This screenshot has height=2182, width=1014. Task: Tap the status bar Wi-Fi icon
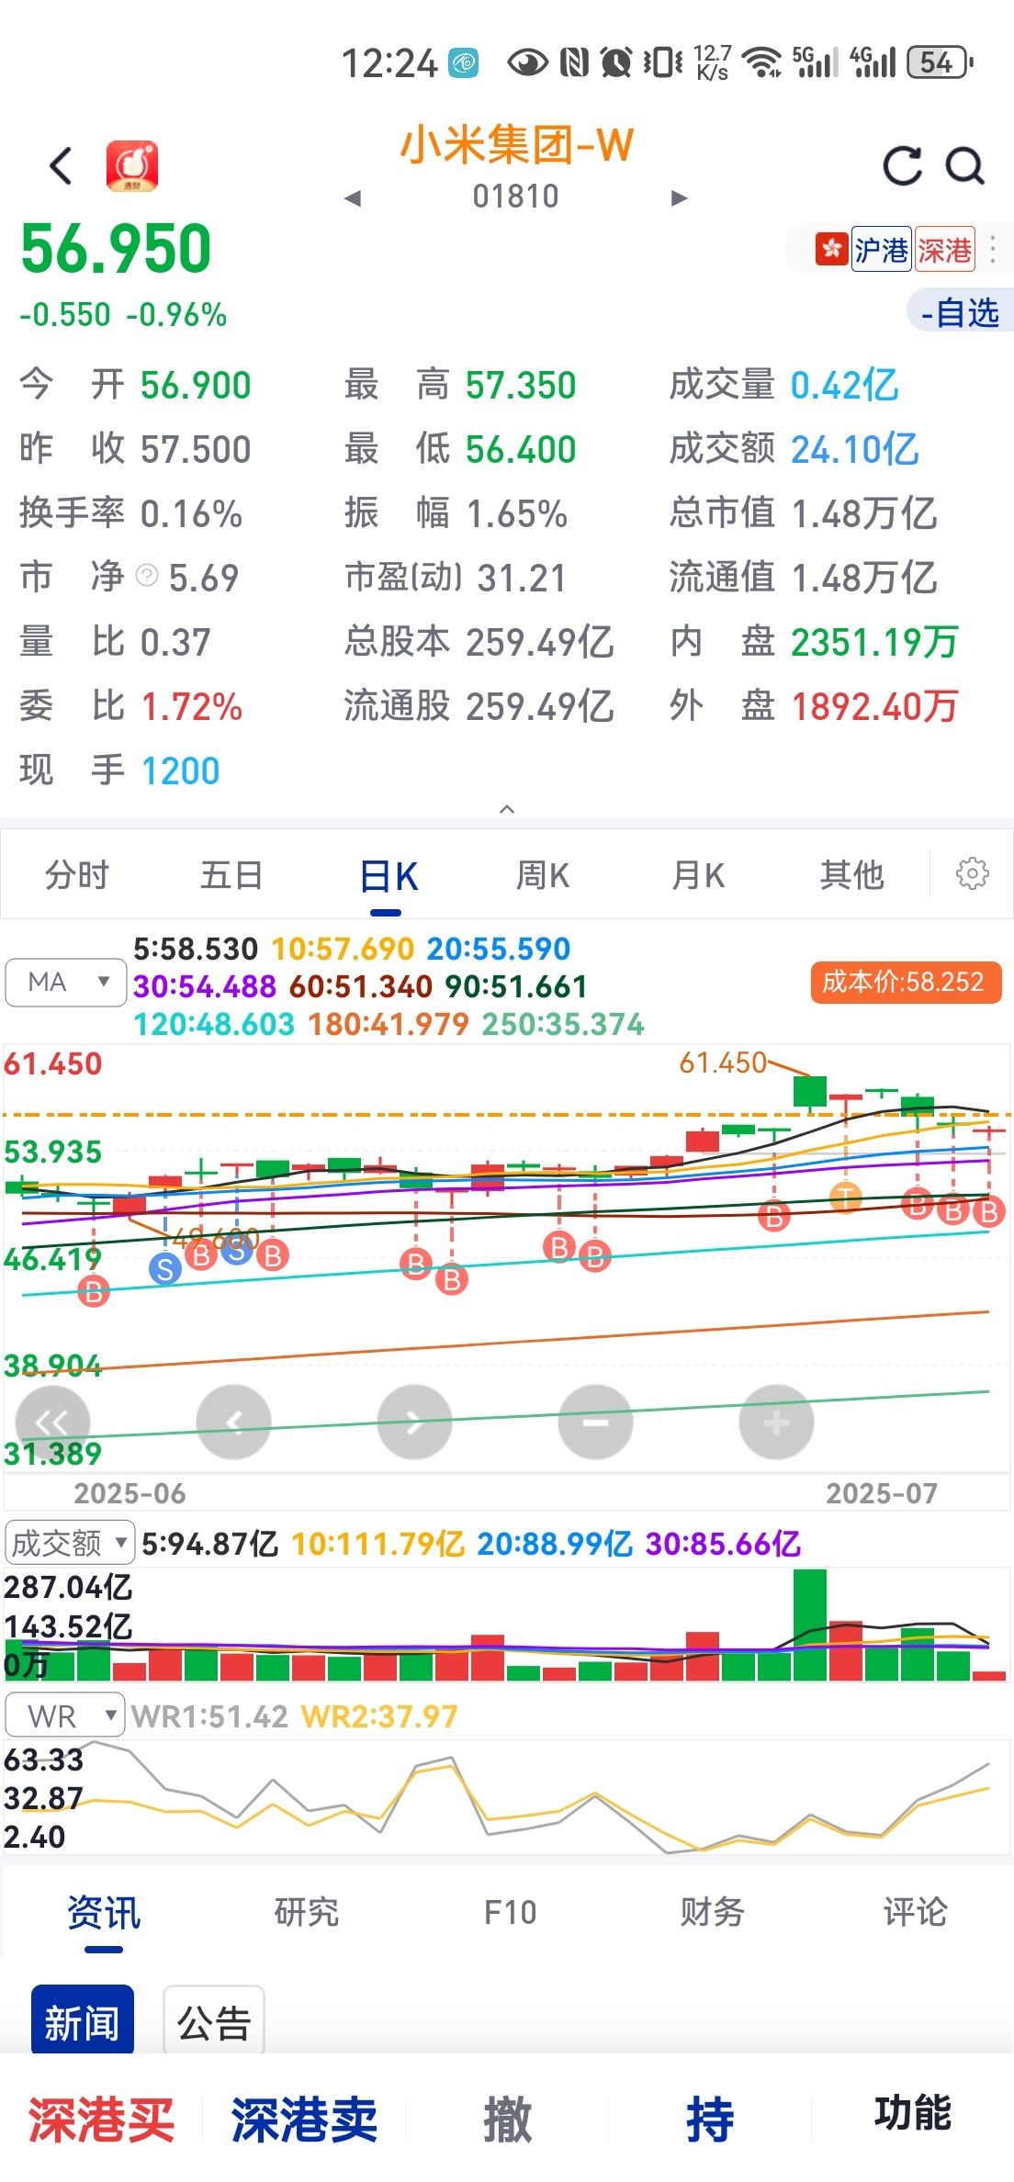pyautogui.click(x=762, y=62)
